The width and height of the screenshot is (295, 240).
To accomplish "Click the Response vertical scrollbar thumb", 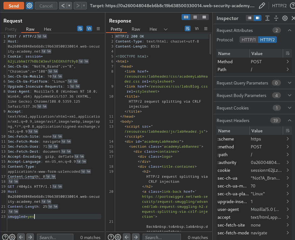I will pos(210,44).
